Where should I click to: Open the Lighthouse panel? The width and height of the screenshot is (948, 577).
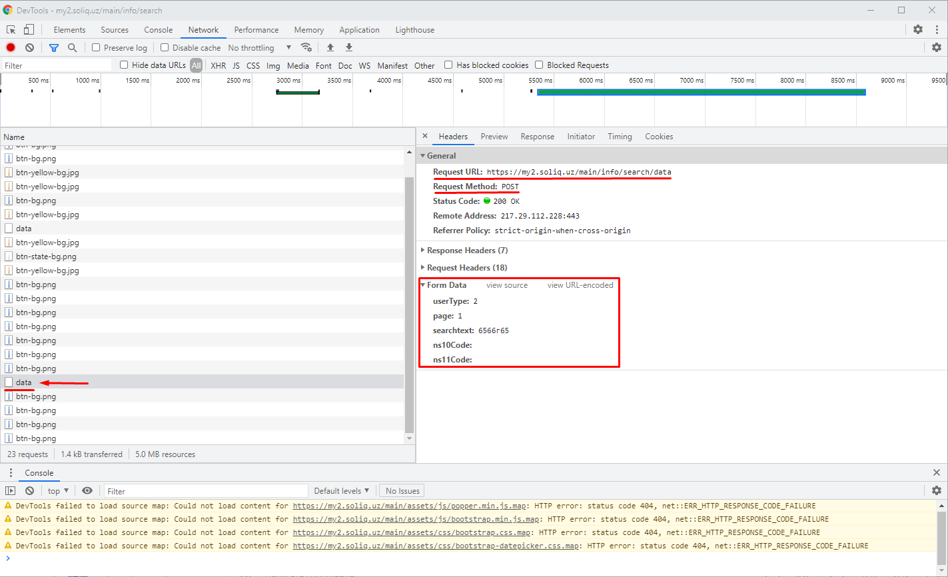click(414, 29)
